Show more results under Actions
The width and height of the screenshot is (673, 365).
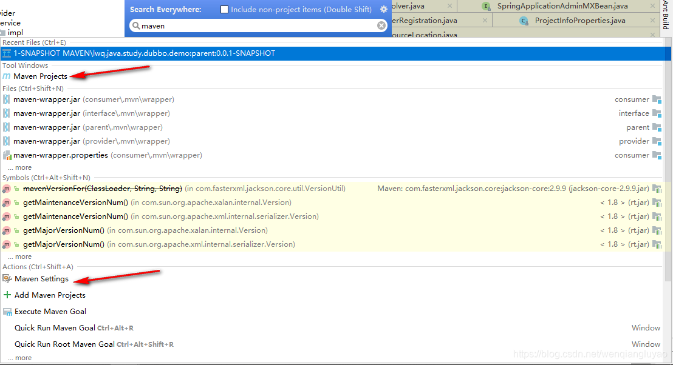[x=20, y=358]
